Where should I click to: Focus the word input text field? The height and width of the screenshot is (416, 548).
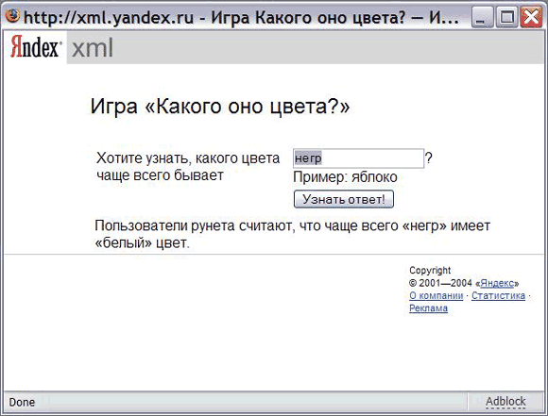pos(358,158)
